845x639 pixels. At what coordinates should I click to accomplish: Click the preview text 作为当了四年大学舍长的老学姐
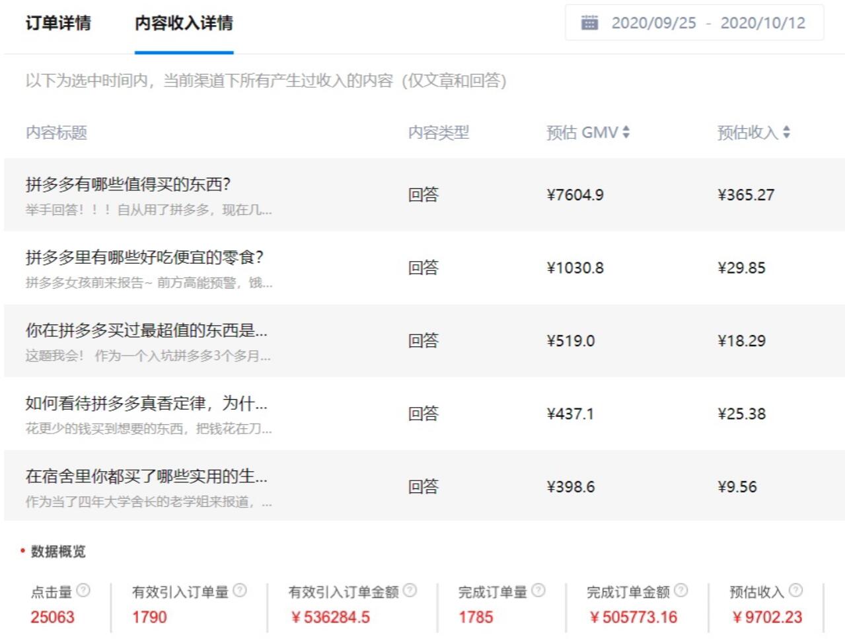tap(149, 502)
